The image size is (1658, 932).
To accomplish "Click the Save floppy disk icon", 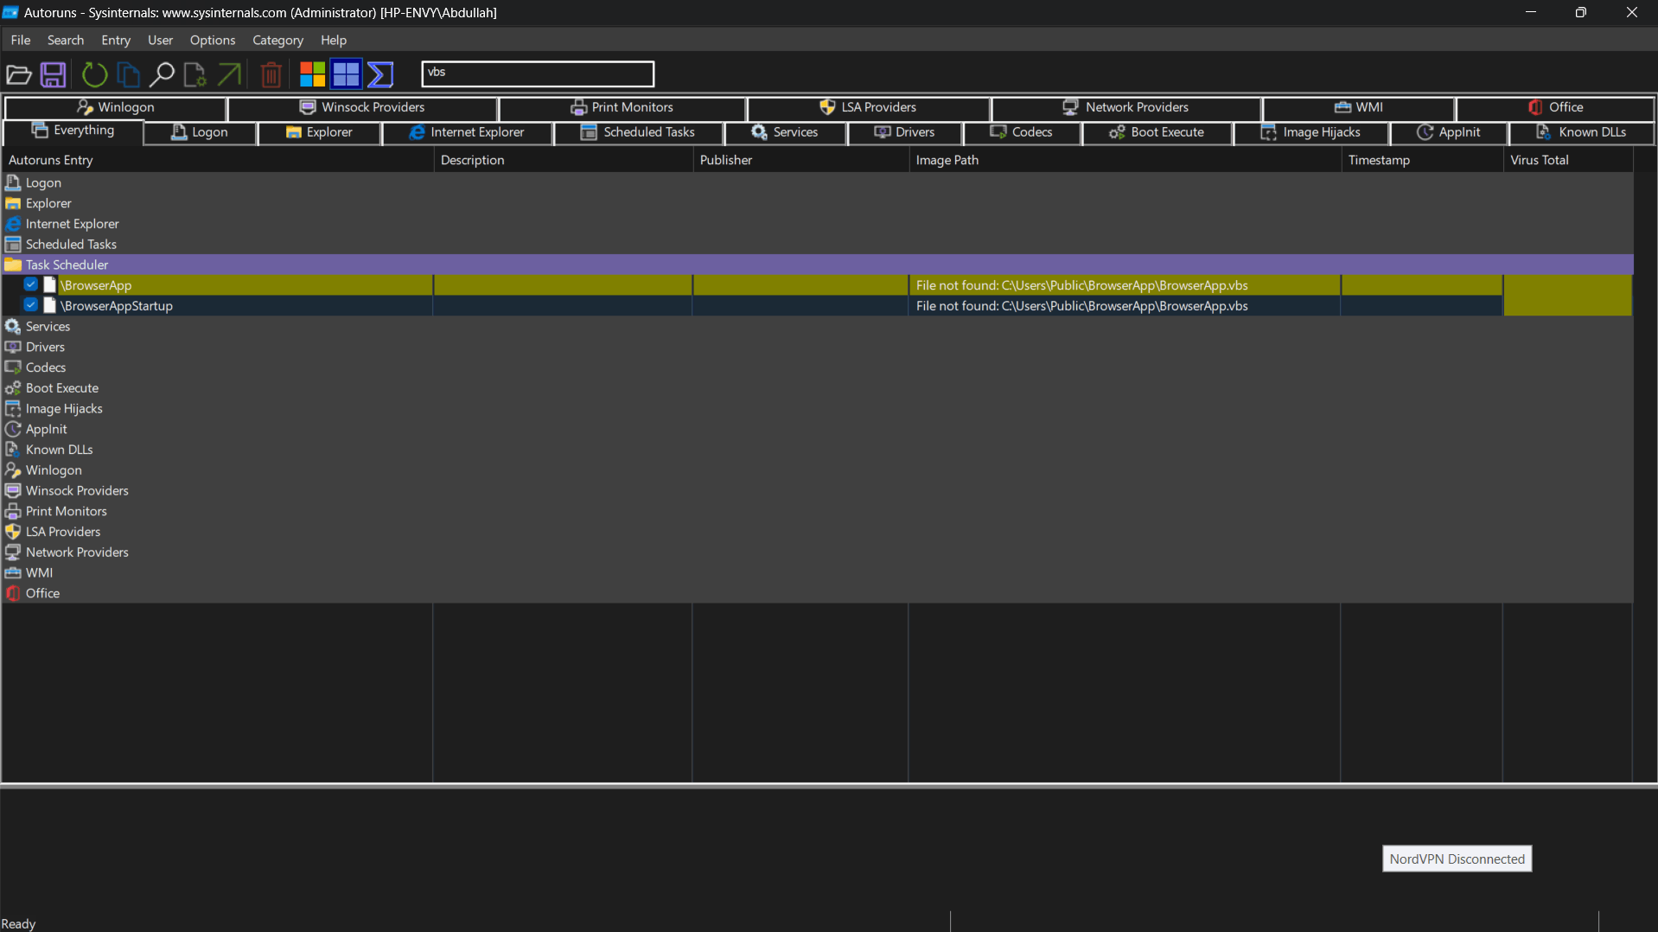I will coord(54,75).
